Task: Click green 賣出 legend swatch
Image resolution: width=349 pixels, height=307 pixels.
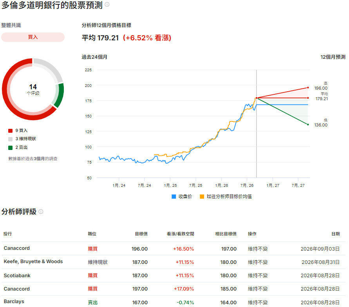Action: point(10,148)
